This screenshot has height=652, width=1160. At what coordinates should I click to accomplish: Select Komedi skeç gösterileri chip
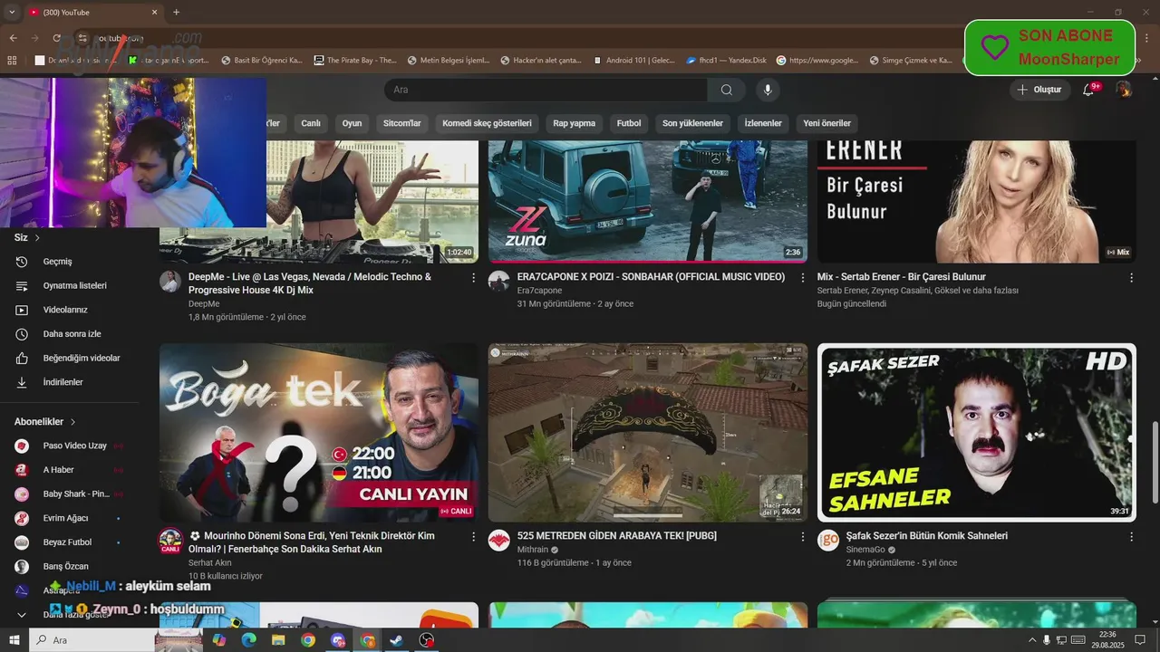pyautogui.click(x=487, y=123)
